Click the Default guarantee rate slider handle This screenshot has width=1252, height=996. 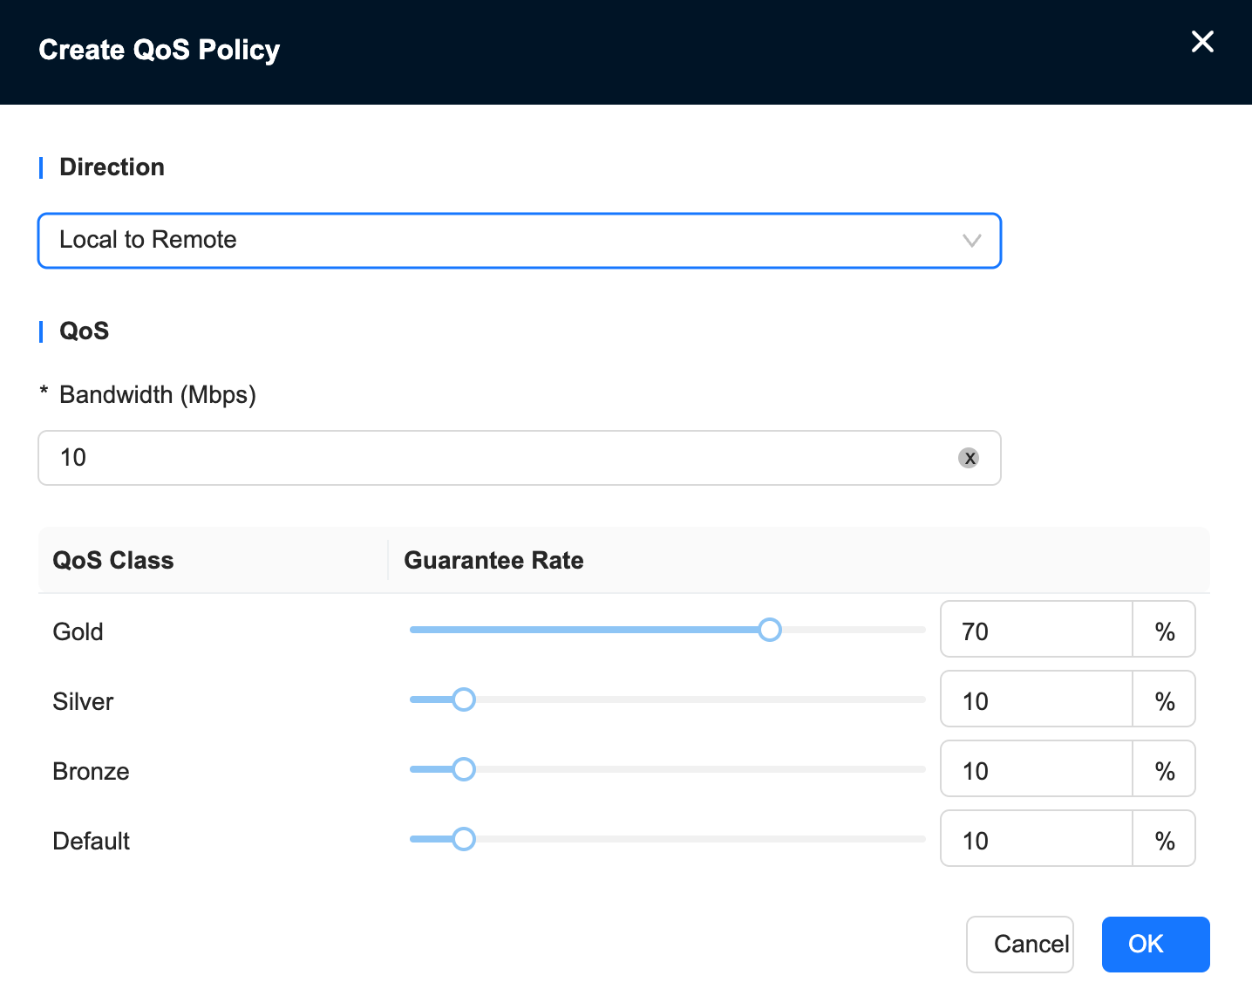click(x=464, y=839)
